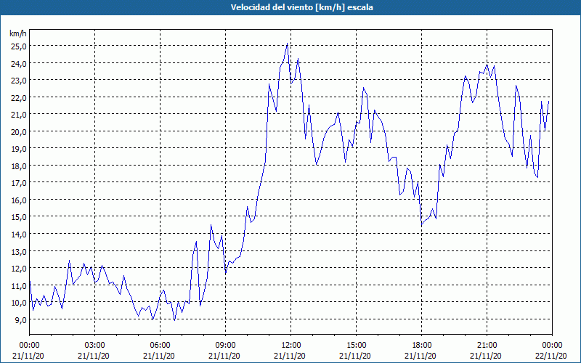This screenshot has height=363, width=581.
Task: Click the 16,0 y-axis label
Action: (x=18, y=200)
